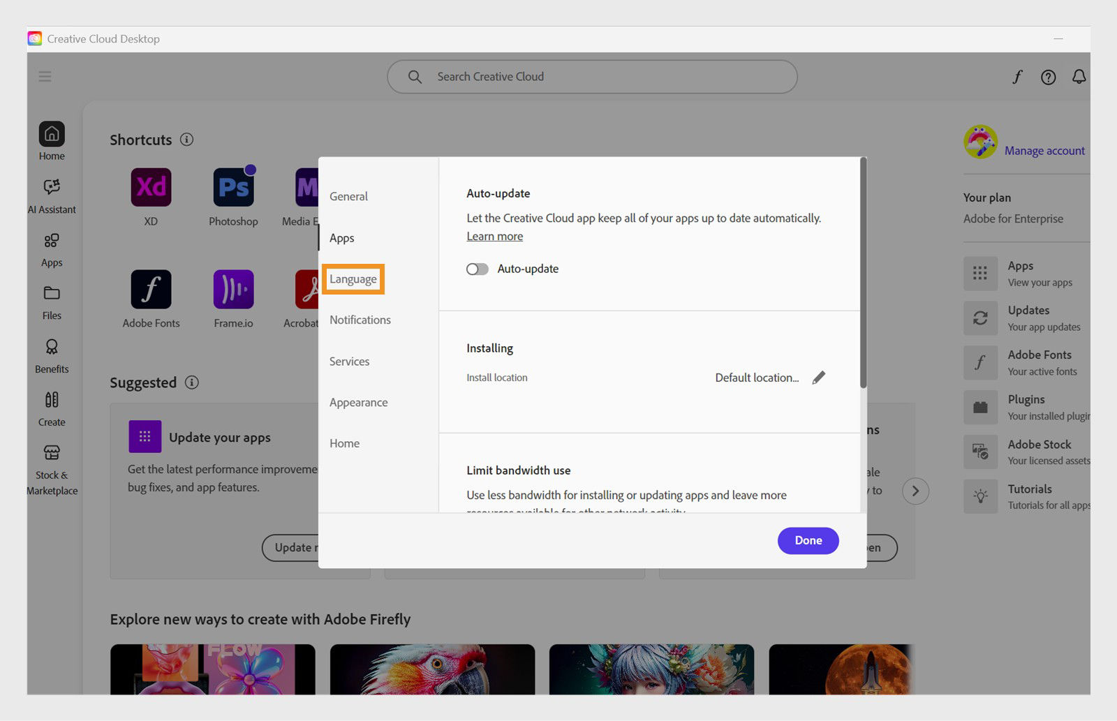Click the preferences dialog scrollbar

(x=864, y=272)
